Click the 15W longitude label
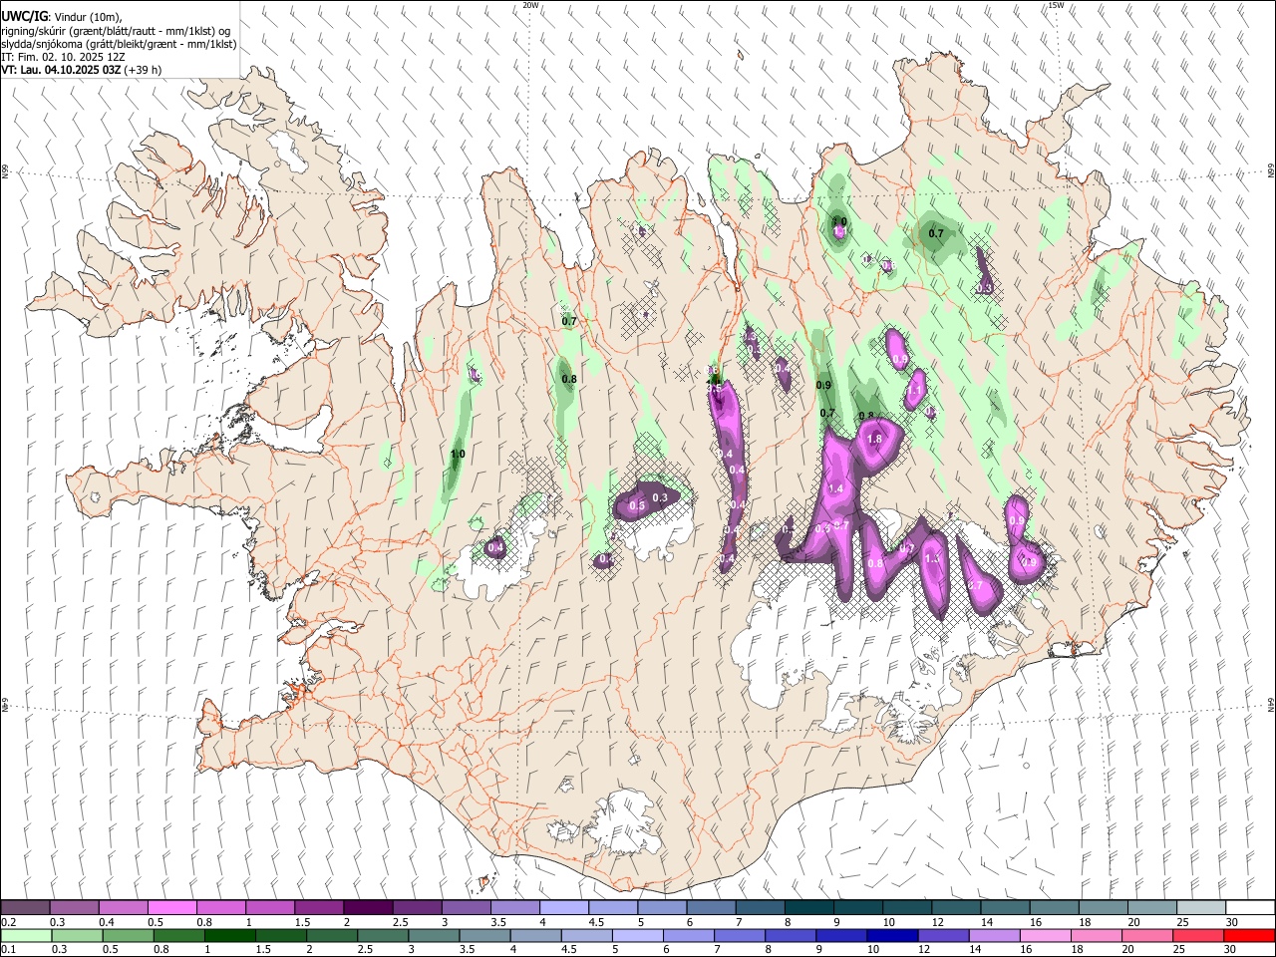1276x957 pixels. [x=1056, y=5]
